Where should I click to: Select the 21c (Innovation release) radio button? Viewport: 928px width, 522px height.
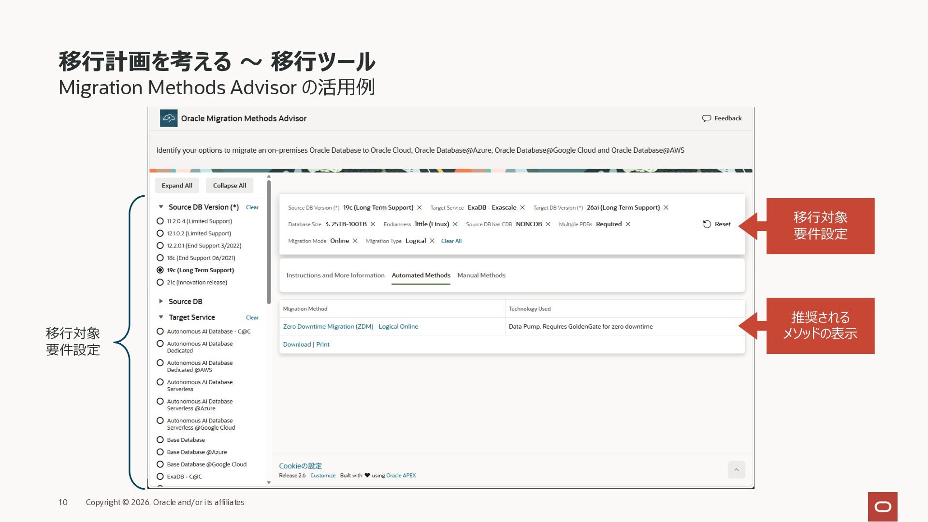click(160, 282)
